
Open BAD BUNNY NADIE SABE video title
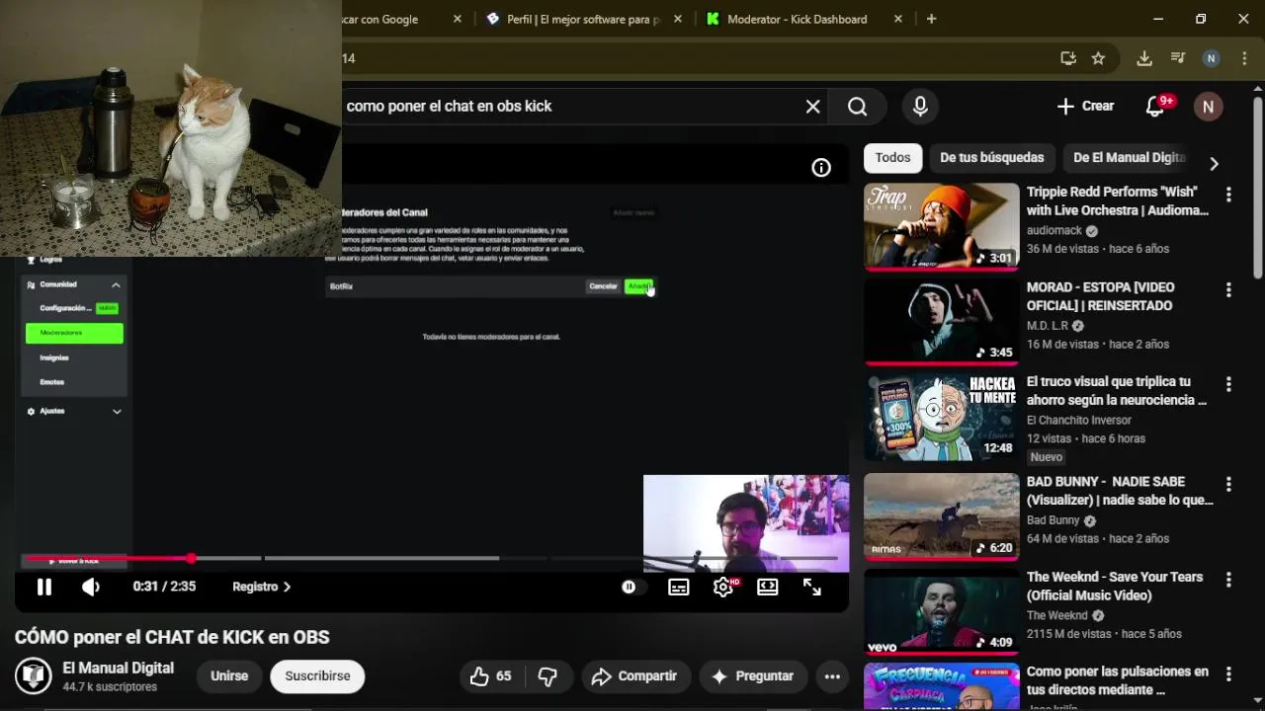[1120, 491]
